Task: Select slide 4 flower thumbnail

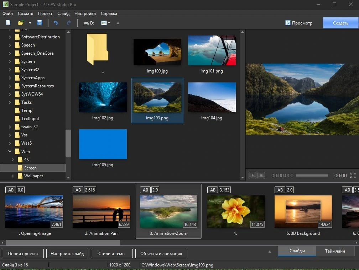Action: [x=236, y=211]
